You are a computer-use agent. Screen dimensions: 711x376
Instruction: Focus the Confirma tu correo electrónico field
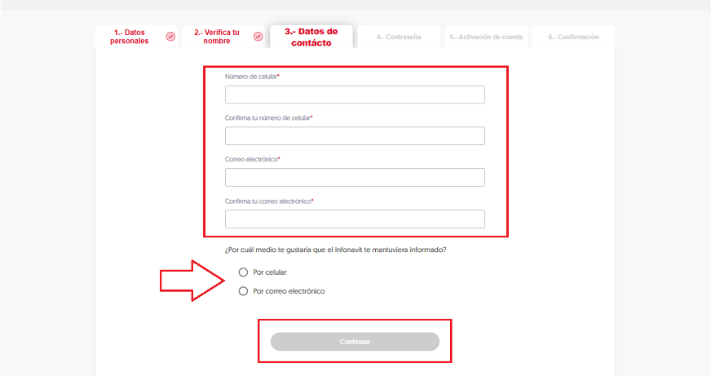tap(355, 219)
